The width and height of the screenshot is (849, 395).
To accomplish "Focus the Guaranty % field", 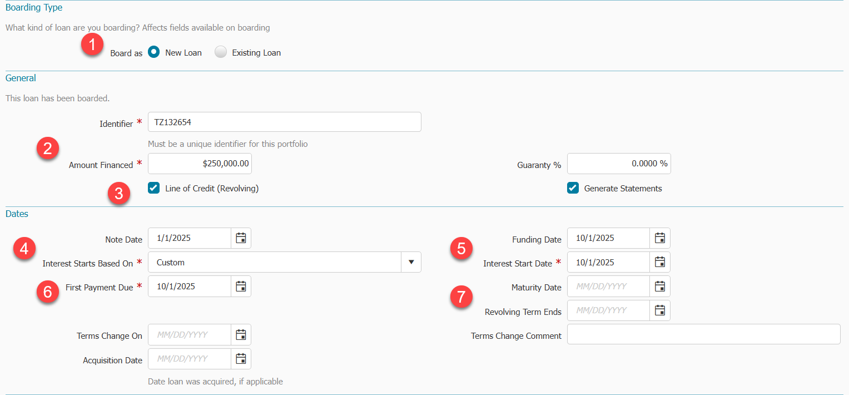I will click(618, 164).
